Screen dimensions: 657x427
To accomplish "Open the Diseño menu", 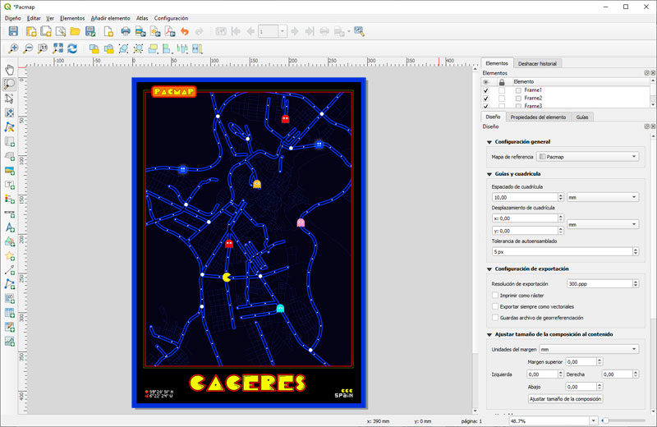I will pyautogui.click(x=12, y=18).
